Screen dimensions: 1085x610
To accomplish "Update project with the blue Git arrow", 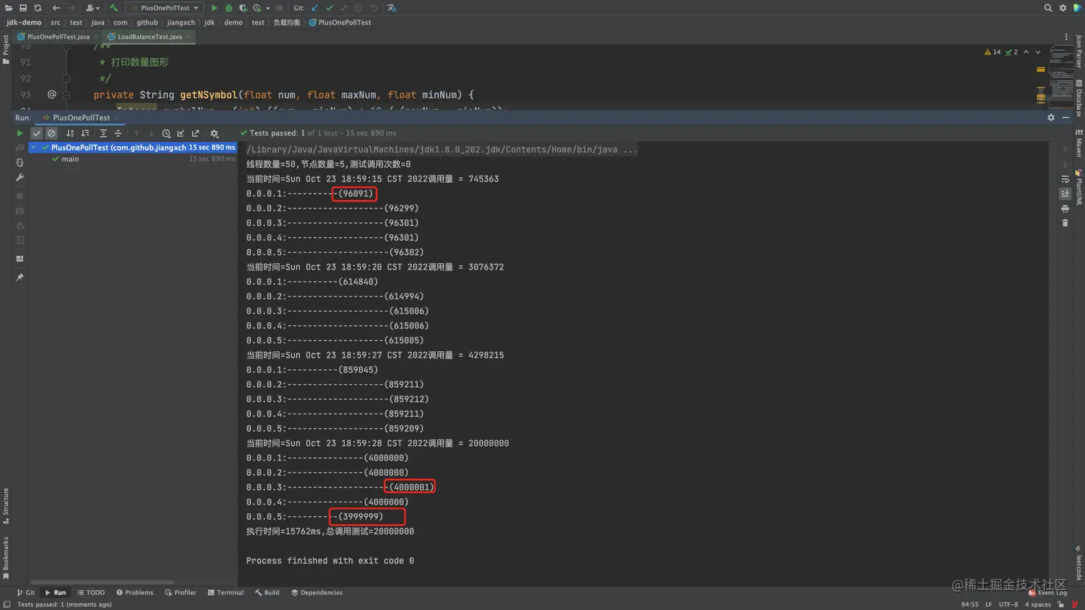I will click(314, 8).
